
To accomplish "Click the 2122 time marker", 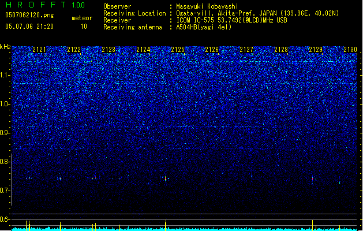I will pyautogui.click(x=74, y=50).
